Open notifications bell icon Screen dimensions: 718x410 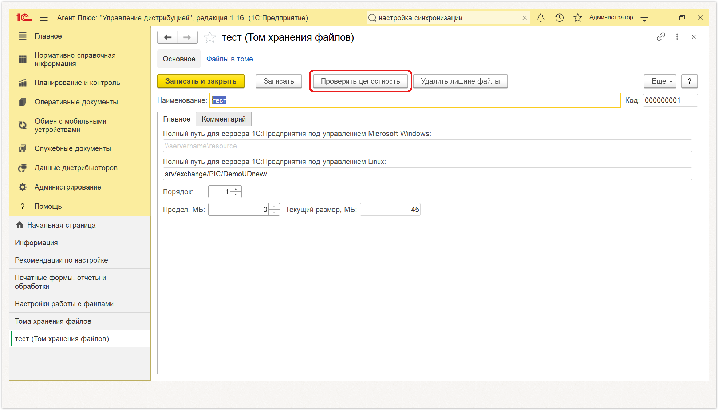[x=541, y=17]
